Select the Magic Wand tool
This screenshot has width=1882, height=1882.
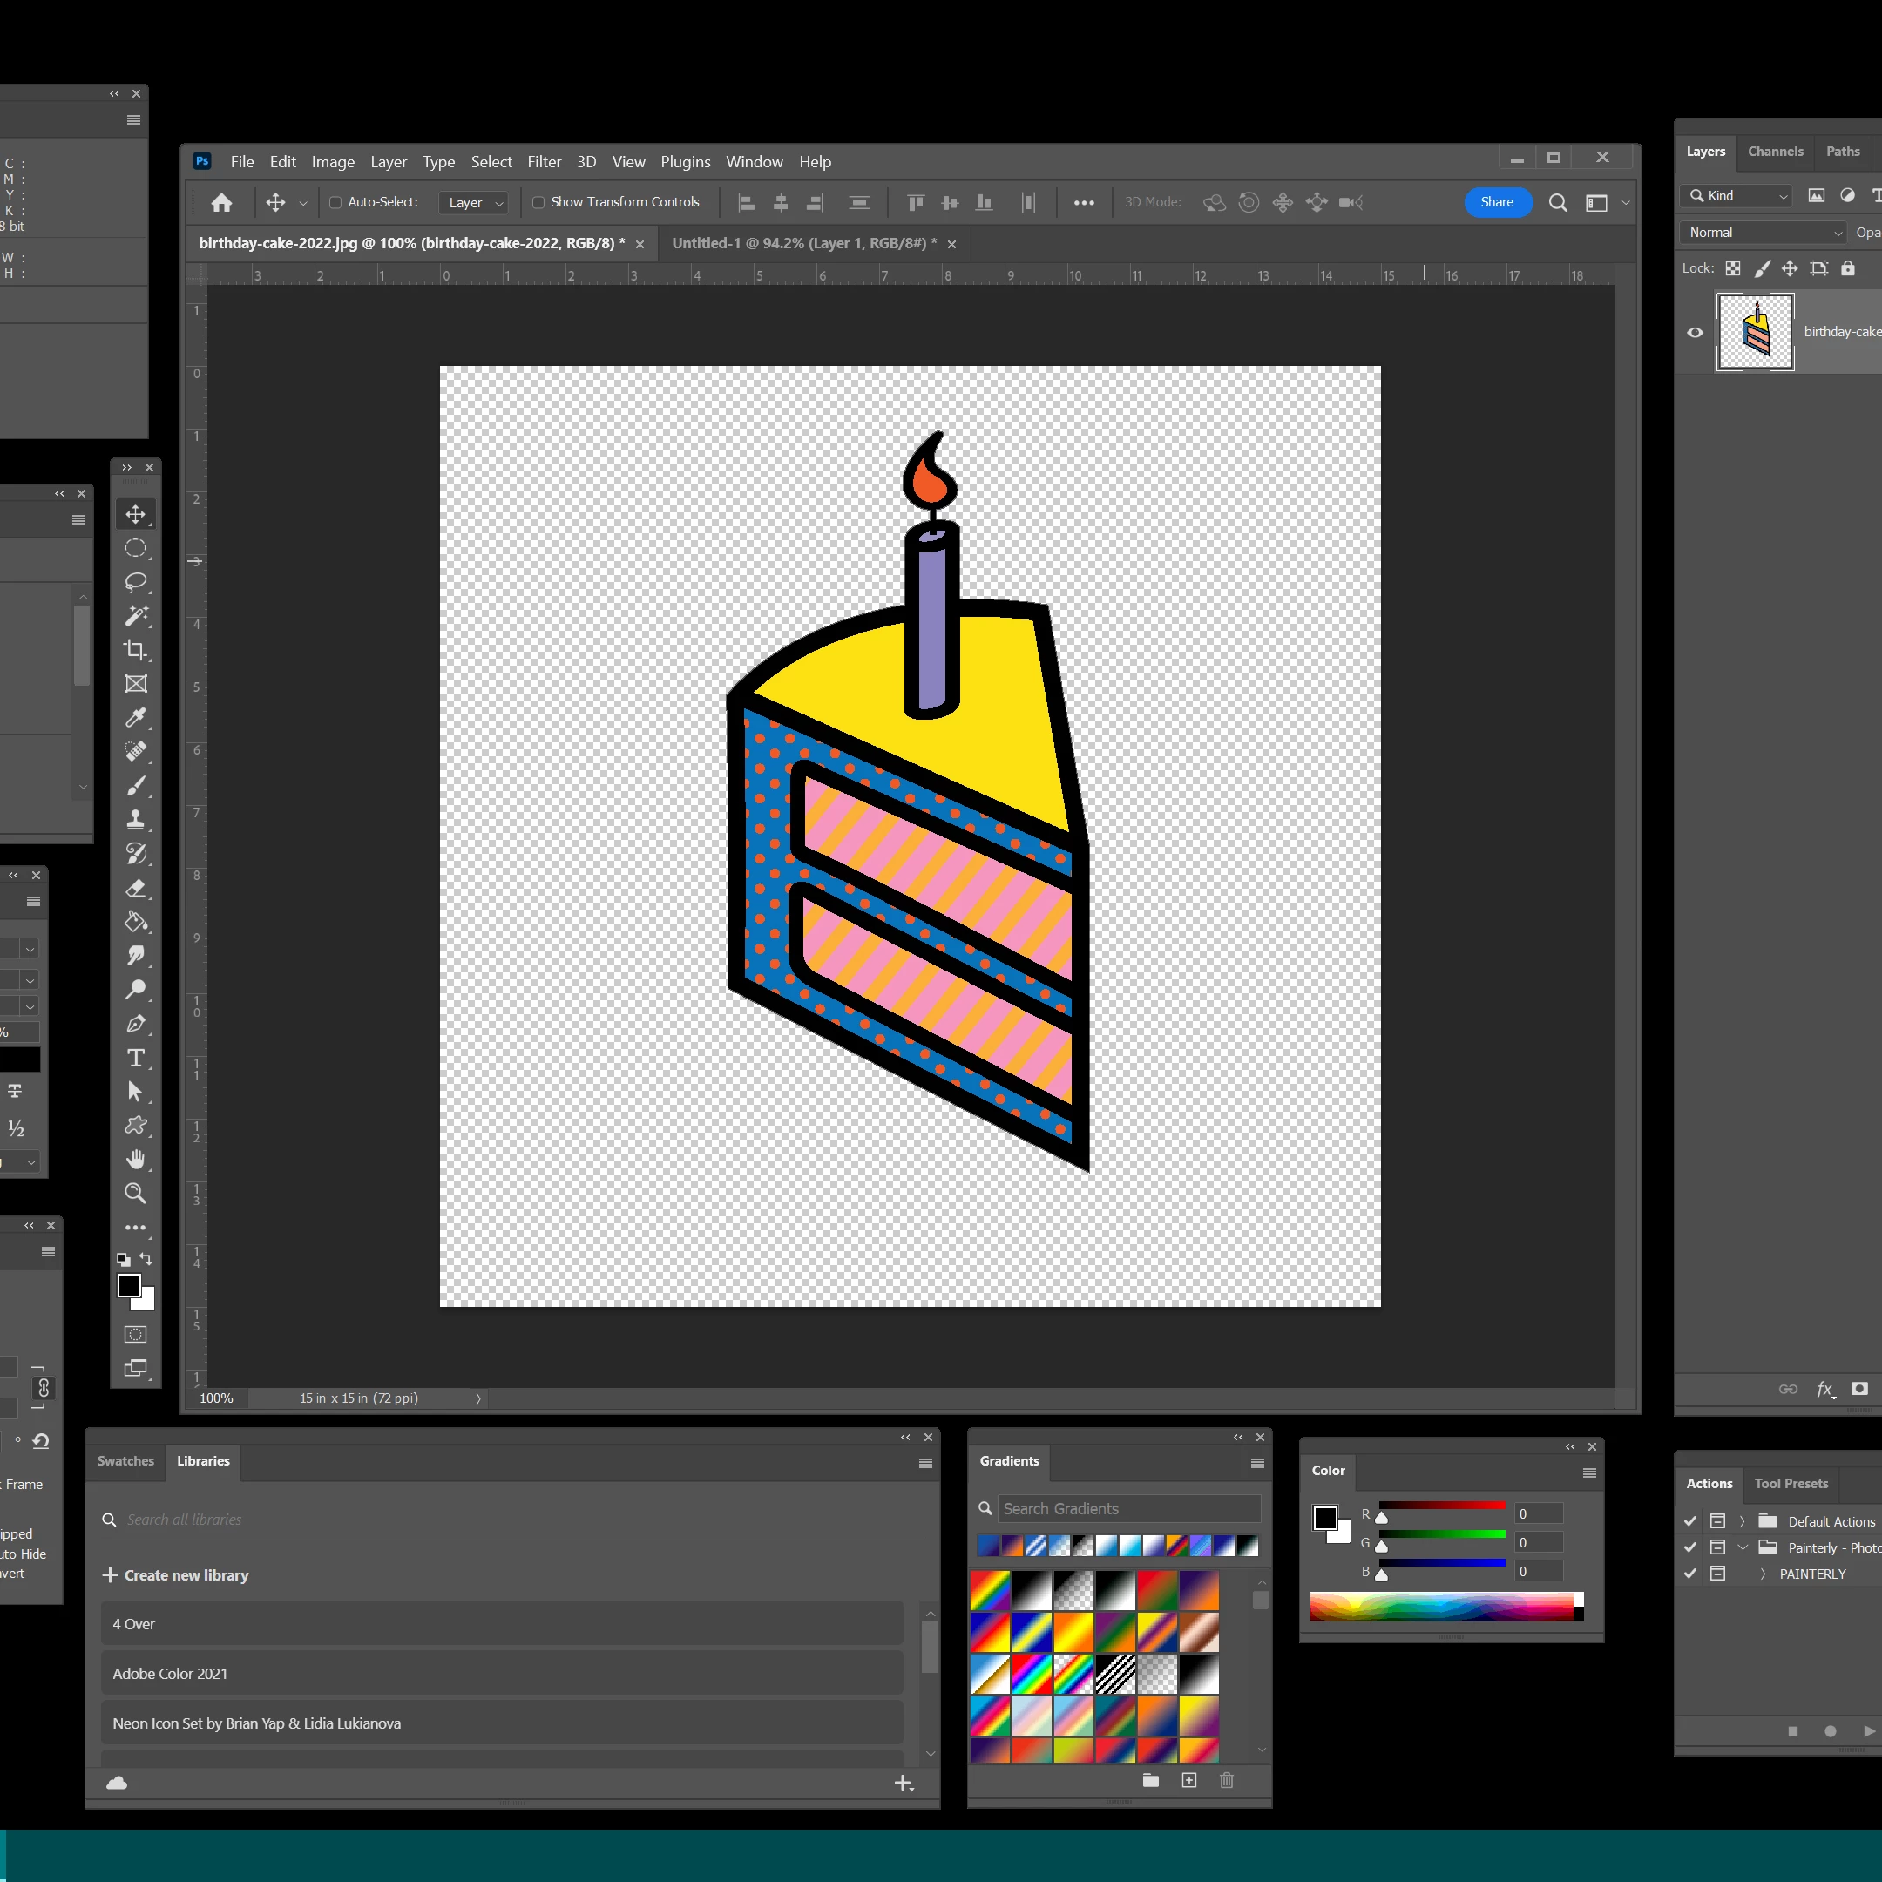[135, 616]
